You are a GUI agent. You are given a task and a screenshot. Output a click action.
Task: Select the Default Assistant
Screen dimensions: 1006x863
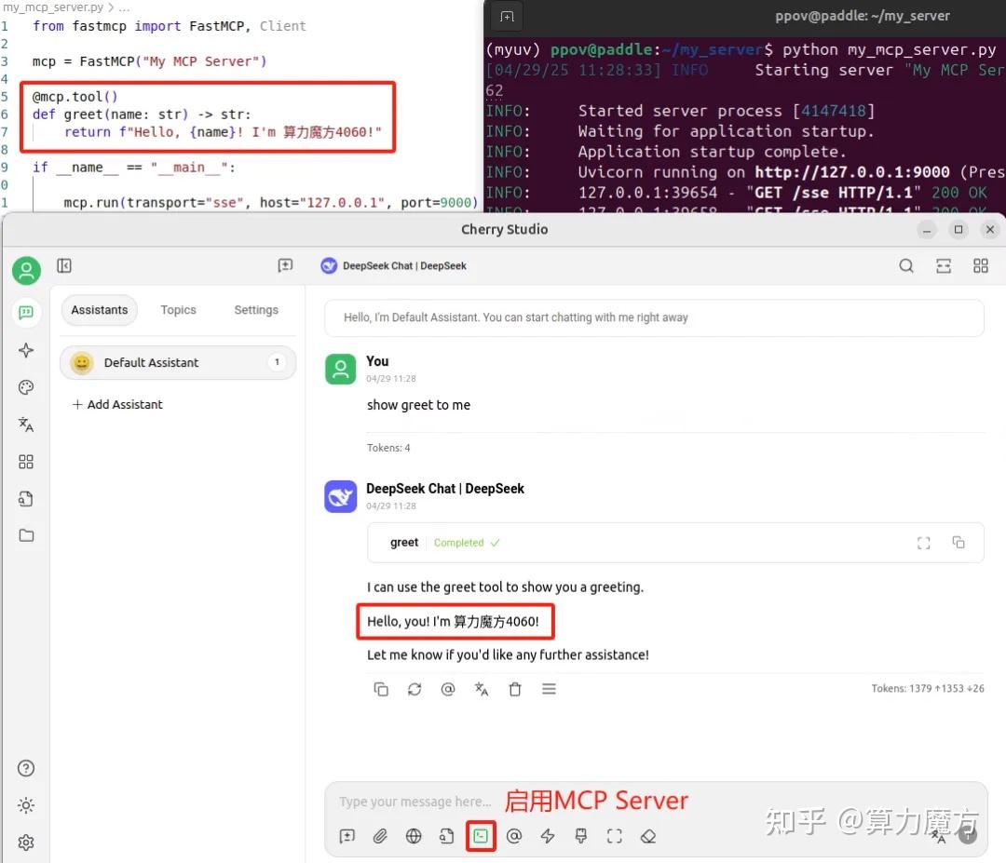[151, 362]
